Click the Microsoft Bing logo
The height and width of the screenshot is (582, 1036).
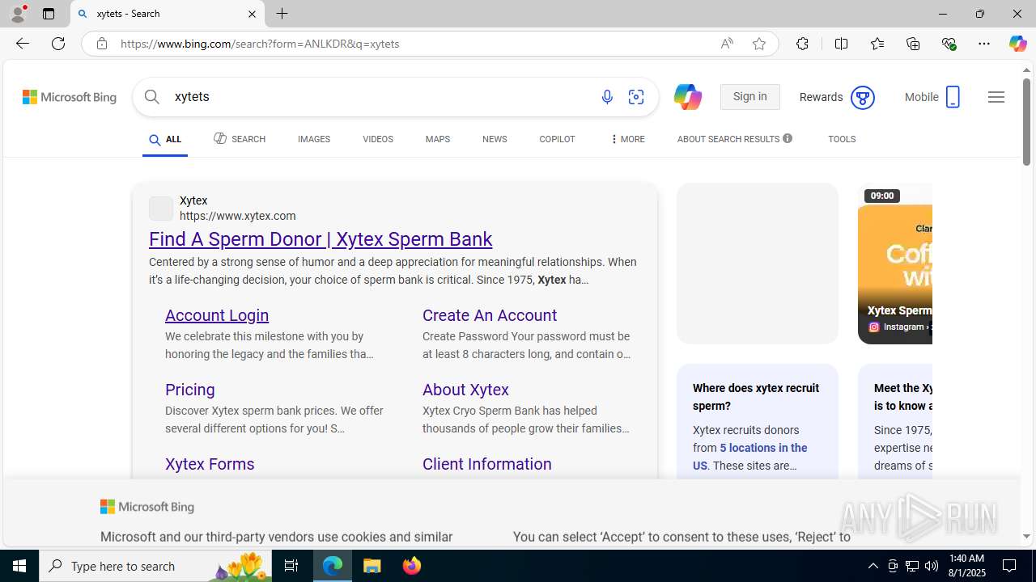70,97
